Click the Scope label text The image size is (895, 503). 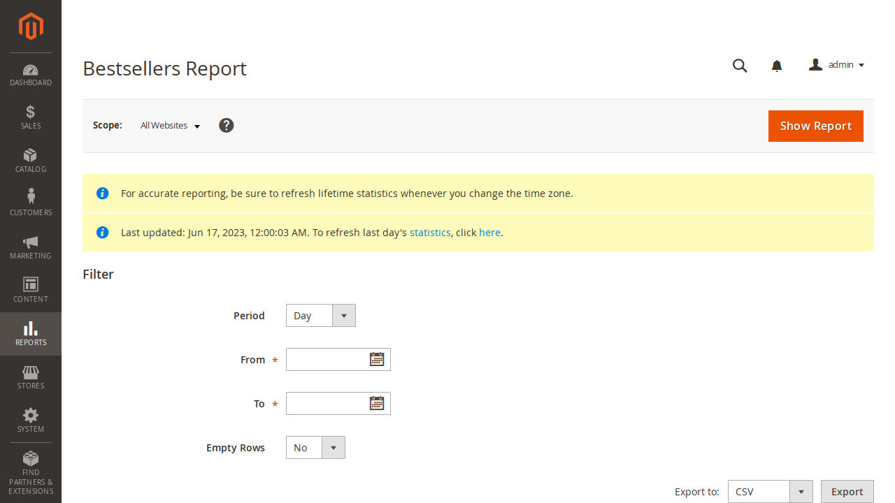tap(108, 125)
